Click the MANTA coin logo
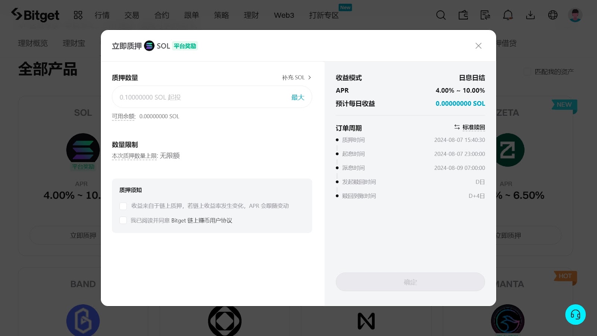This screenshot has height=336, width=597. click(x=508, y=320)
